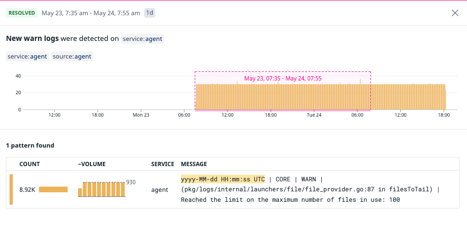This screenshot has width=467, height=248.
Task: Sort by the COUNT column header
Action: 30,164
